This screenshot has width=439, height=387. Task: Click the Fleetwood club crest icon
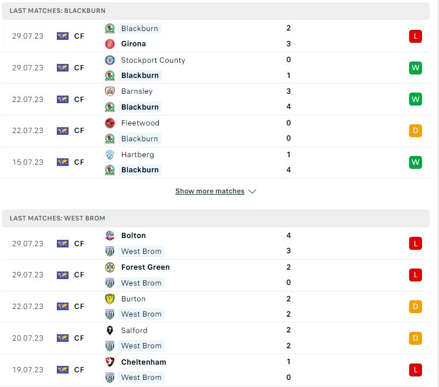pos(110,123)
